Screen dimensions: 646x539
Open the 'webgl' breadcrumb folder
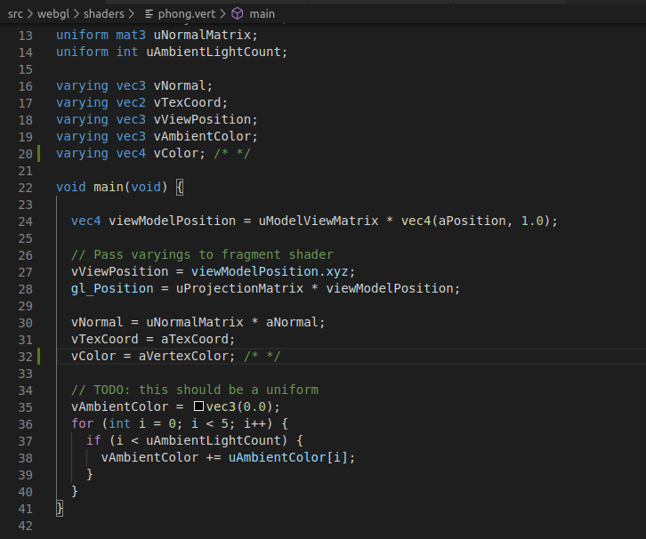point(53,14)
